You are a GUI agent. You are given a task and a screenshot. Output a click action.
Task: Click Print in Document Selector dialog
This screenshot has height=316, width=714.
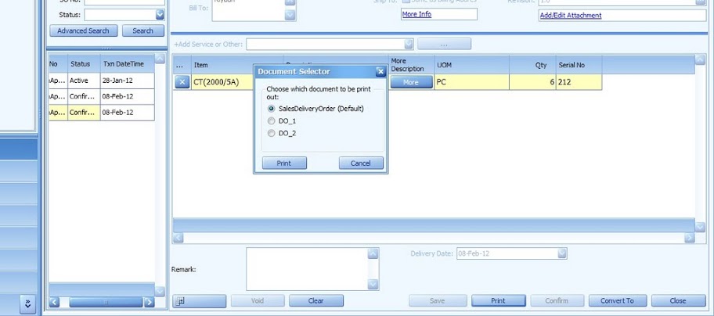pos(285,163)
